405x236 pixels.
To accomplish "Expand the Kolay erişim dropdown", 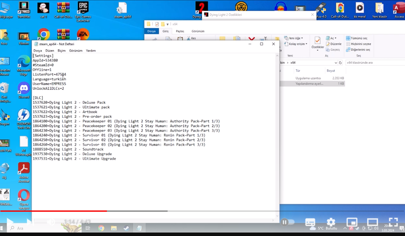I will coord(296,44).
